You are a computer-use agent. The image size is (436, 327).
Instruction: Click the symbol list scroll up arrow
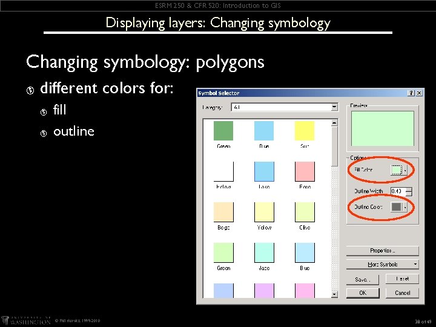coord(334,122)
